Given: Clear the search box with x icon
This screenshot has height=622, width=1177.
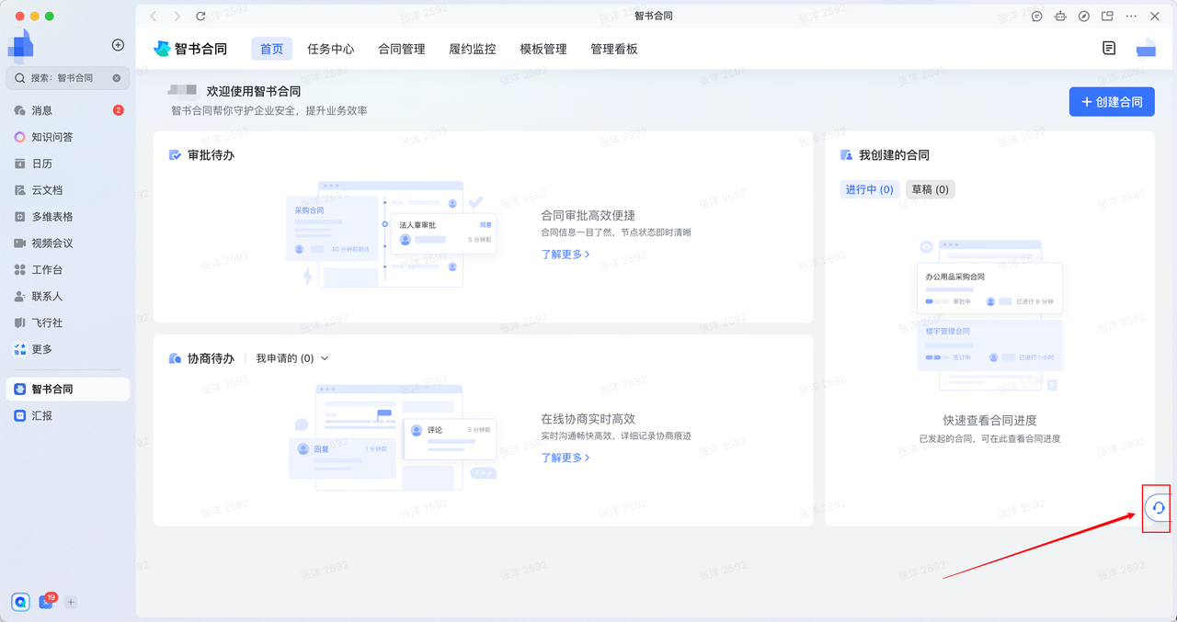Looking at the screenshot, I should 117,78.
